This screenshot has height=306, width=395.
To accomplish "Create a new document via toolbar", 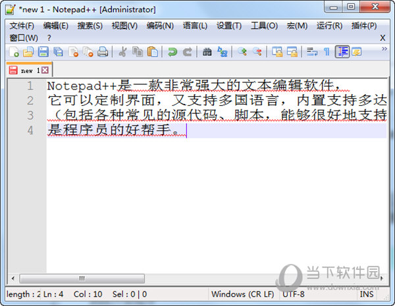I will 14,52.
